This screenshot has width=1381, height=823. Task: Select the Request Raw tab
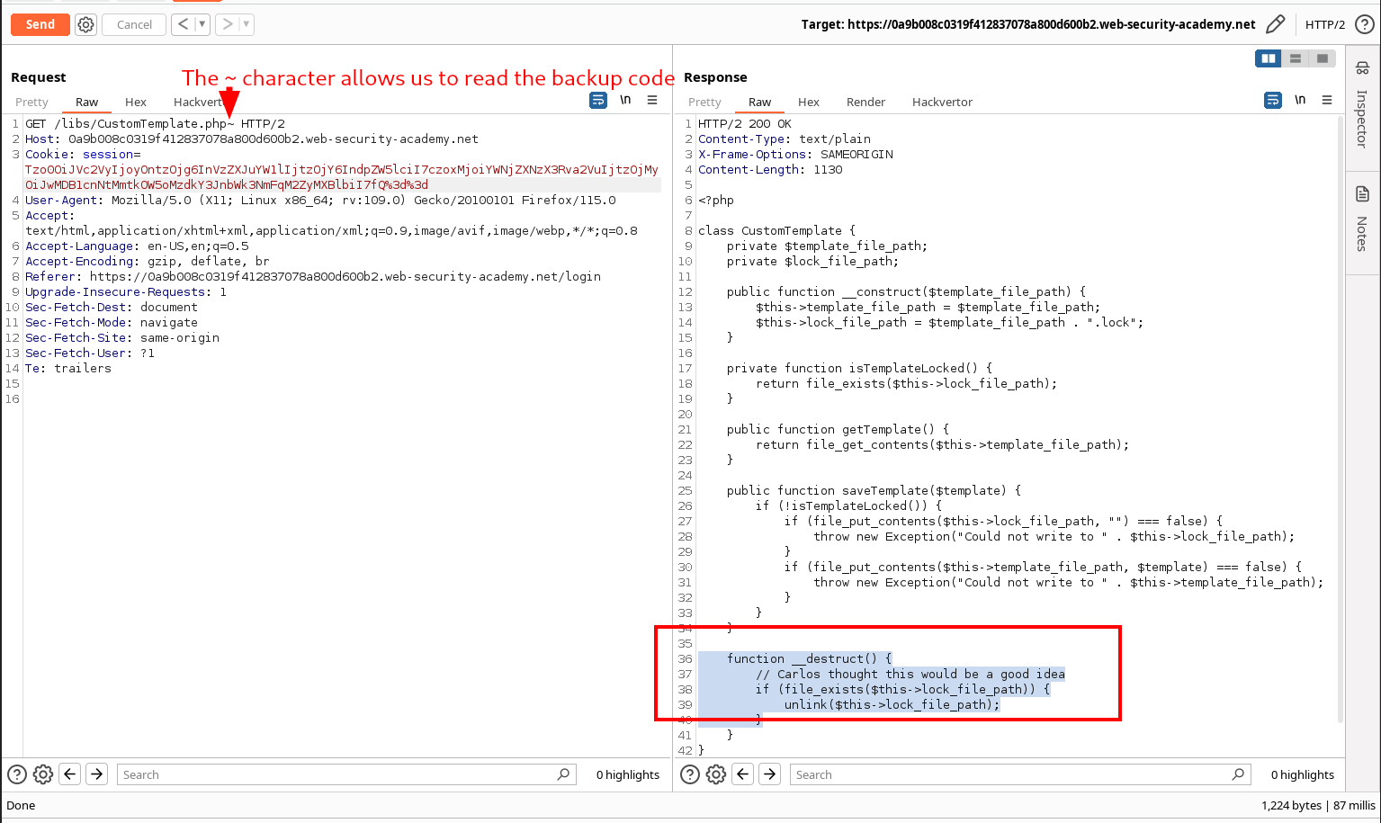point(87,102)
